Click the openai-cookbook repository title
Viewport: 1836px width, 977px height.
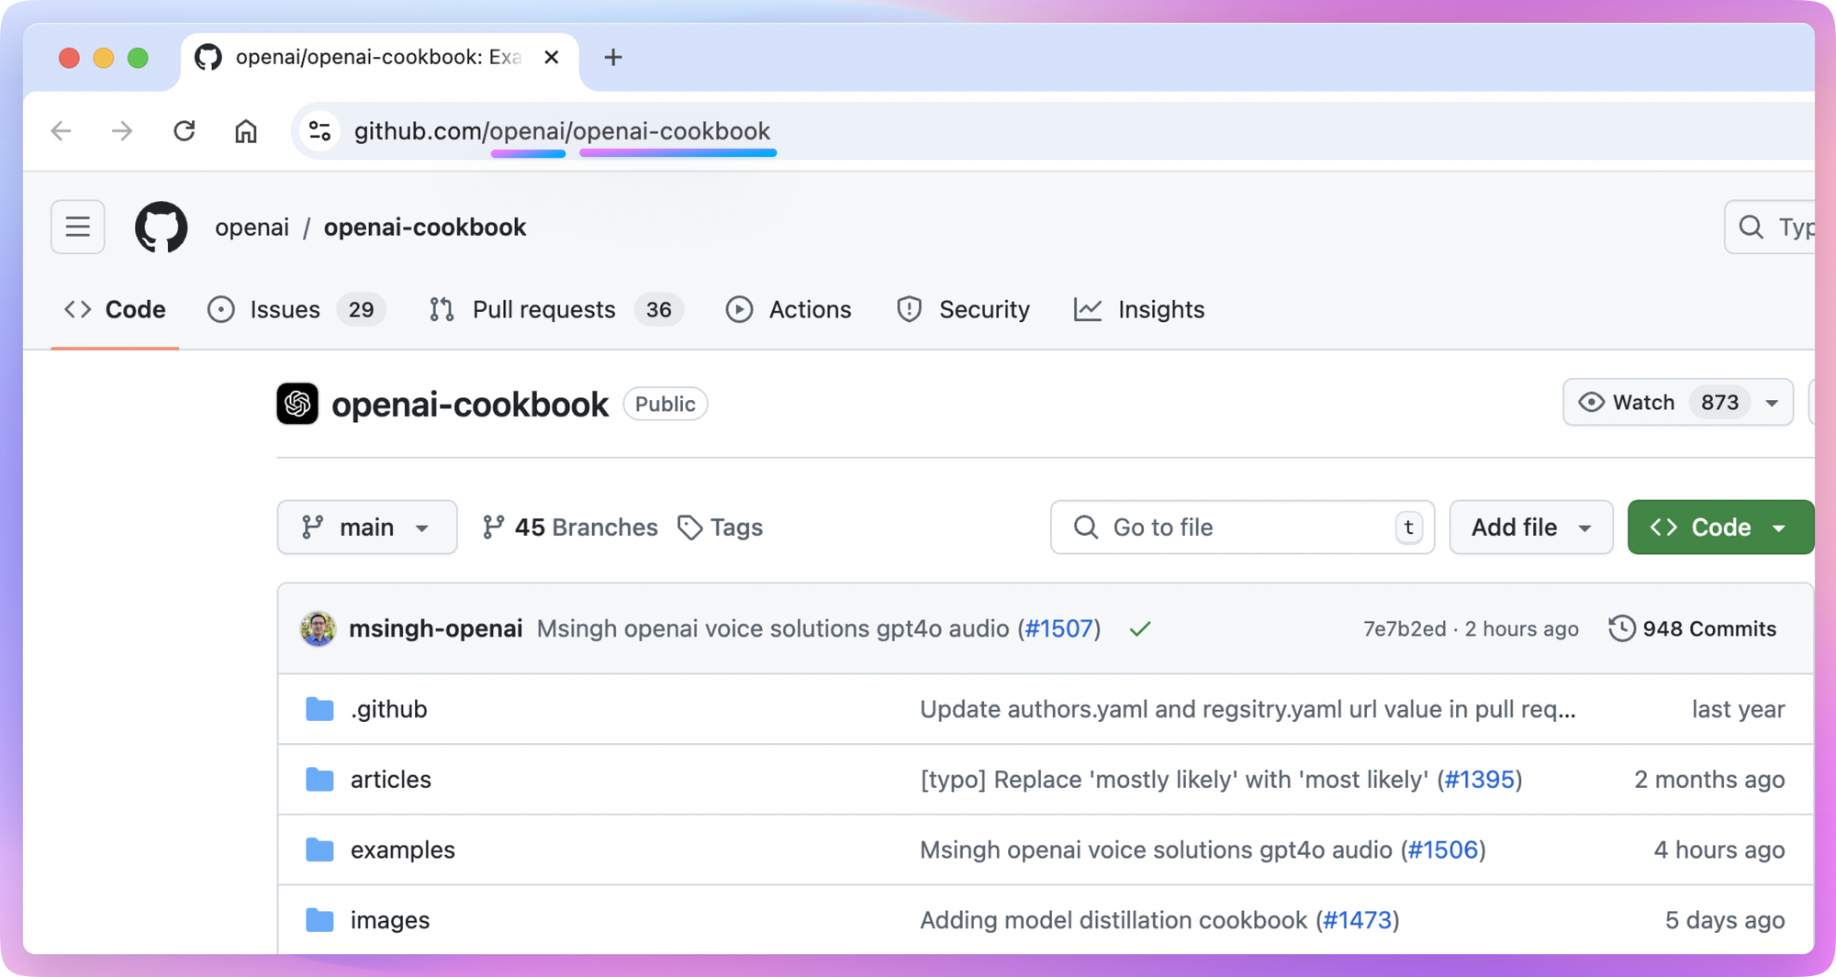click(470, 405)
